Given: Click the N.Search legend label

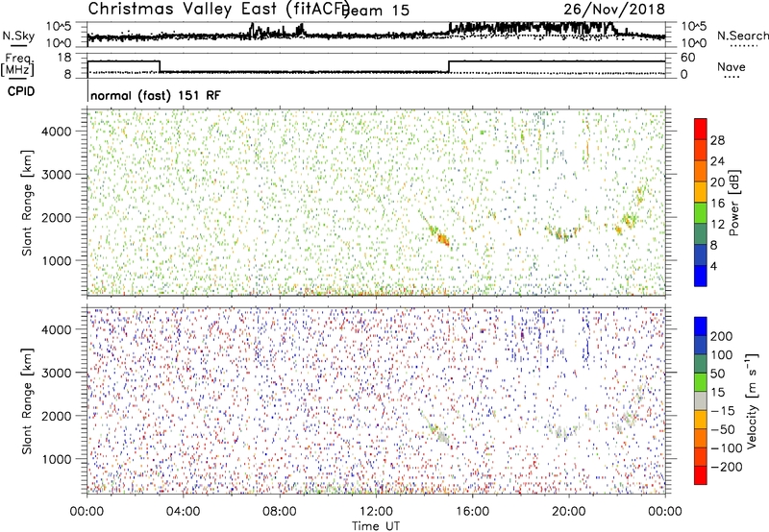Looking at the screenshot, I should (x=743, y=36).
